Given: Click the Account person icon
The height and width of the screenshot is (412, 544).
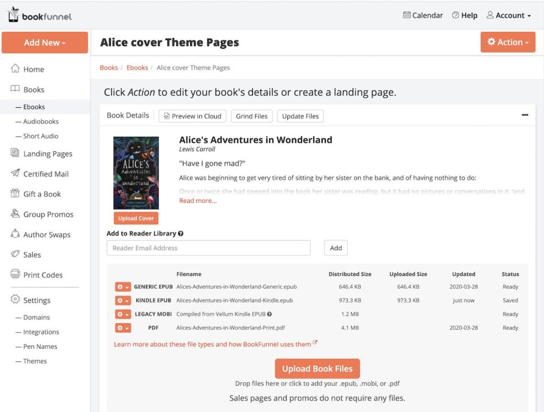Looking at the screenshot, I should pos(490,15).
